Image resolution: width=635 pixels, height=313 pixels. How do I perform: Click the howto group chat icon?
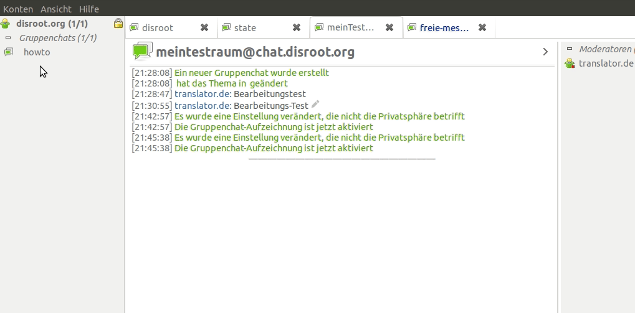tap(8, 52)
